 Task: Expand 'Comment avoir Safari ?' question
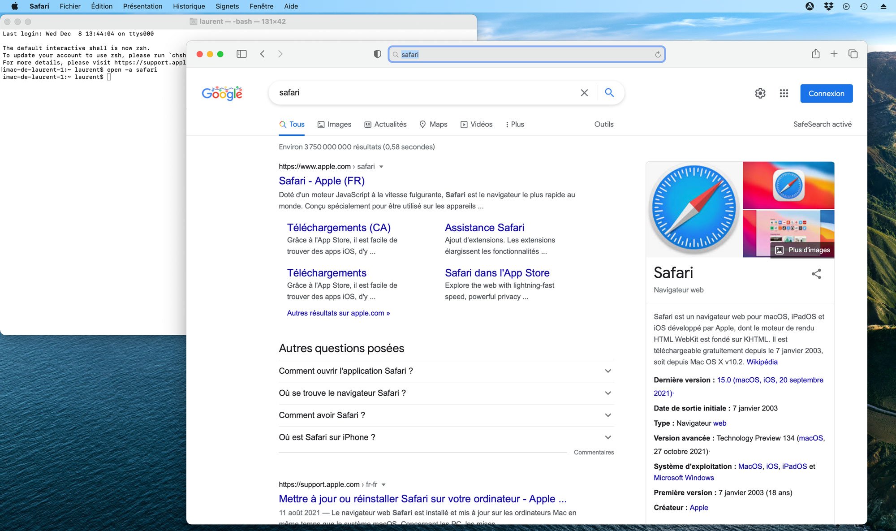pos(446,415)
